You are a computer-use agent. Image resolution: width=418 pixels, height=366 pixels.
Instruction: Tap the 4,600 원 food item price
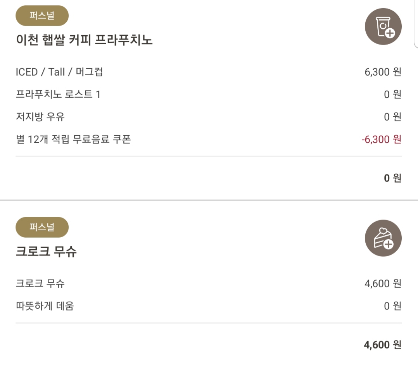[x=383, y=283]
